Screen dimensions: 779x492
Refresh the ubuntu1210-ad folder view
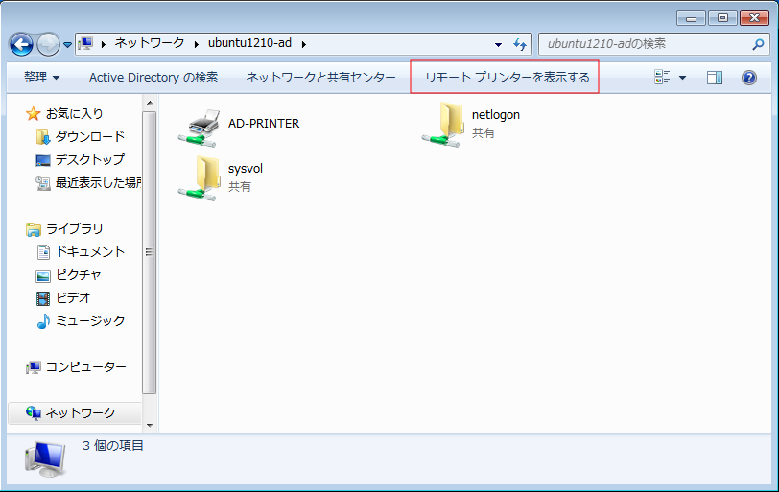[x=520, y=45]
